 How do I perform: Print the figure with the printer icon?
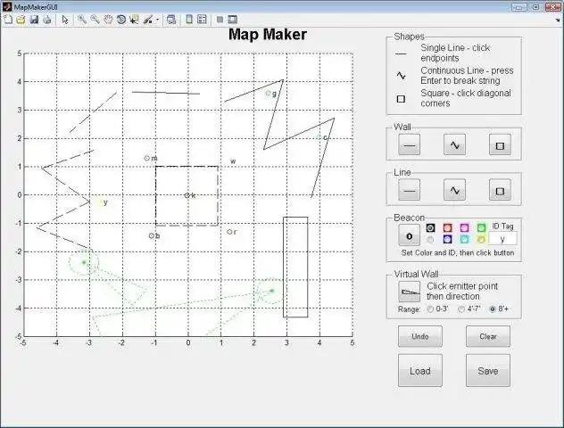[x=47, y=20]
